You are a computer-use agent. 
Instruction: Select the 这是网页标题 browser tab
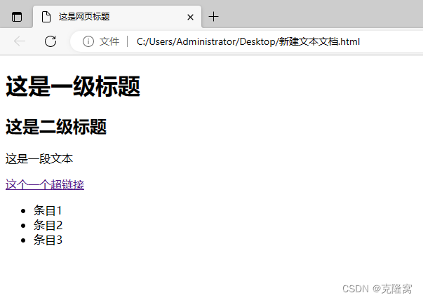coord(117,17)
